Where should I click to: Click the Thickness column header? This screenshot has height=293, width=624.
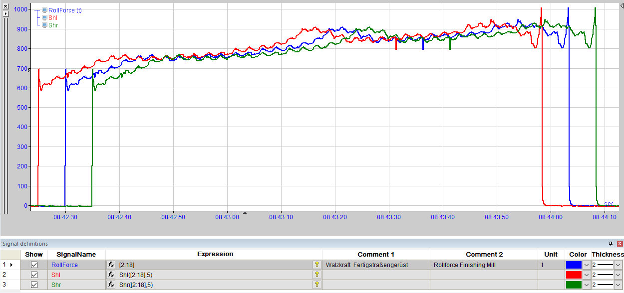(608, 254)
